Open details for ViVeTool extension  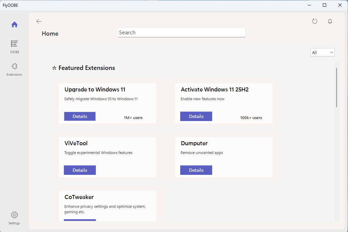pos(80,170)
